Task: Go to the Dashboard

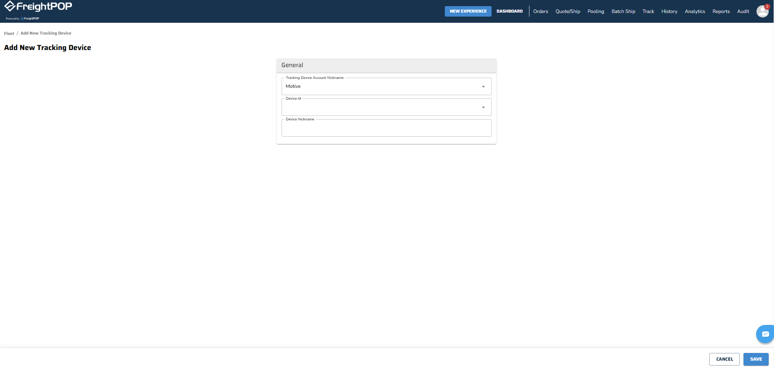Action: click(509, 11)
